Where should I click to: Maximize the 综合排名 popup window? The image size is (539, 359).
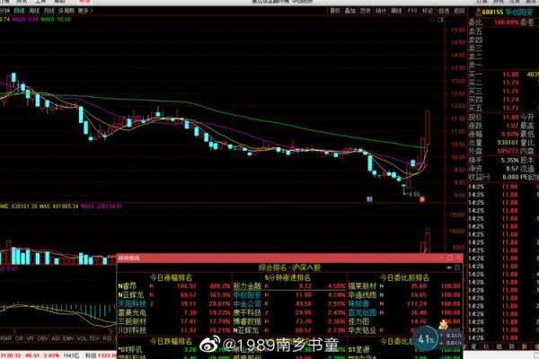pos(450,258)
